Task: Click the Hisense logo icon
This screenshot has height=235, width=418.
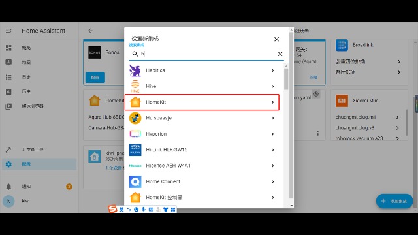Action: [x=135, y=166]
